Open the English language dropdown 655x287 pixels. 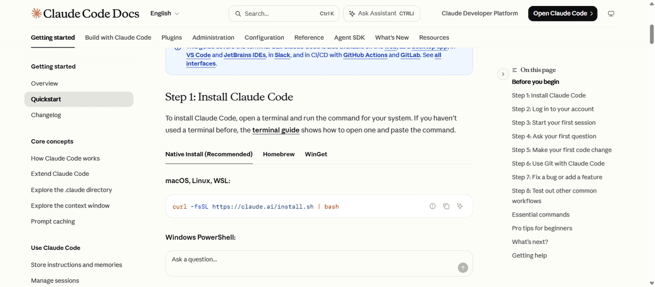[165, 14]
